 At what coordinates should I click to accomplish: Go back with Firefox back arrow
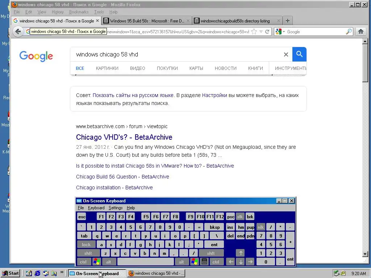coord(18,31)
